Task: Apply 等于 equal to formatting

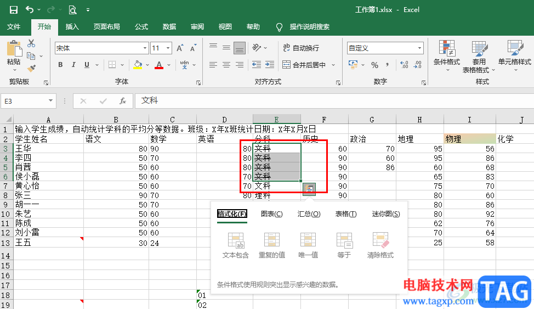Action: tap(344, 245)
